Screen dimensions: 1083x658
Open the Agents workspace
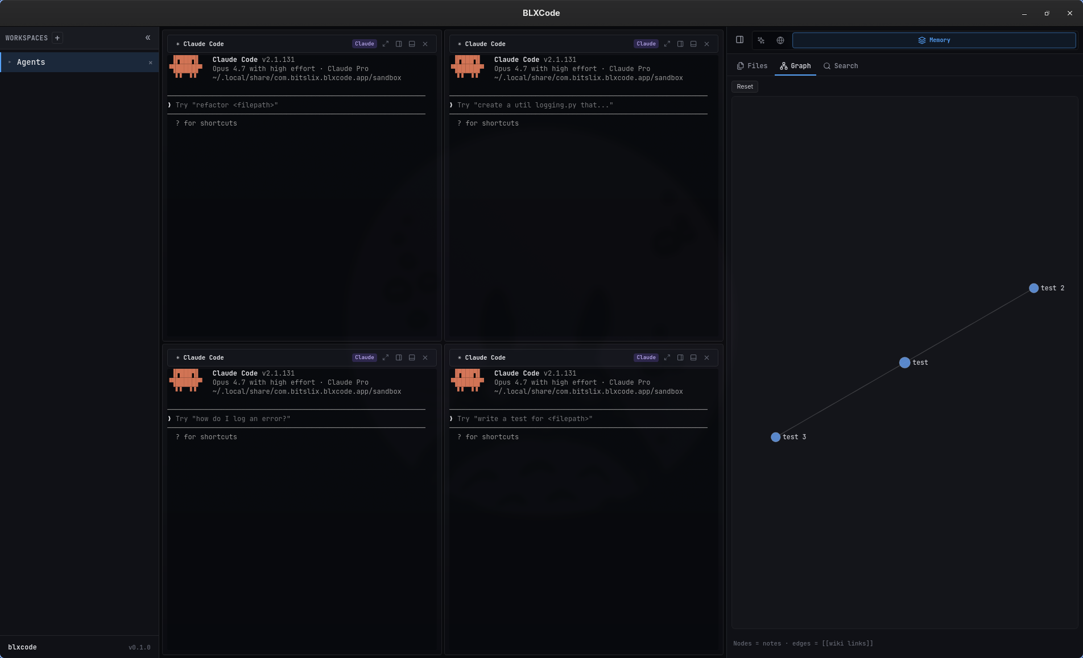point(80,62)
